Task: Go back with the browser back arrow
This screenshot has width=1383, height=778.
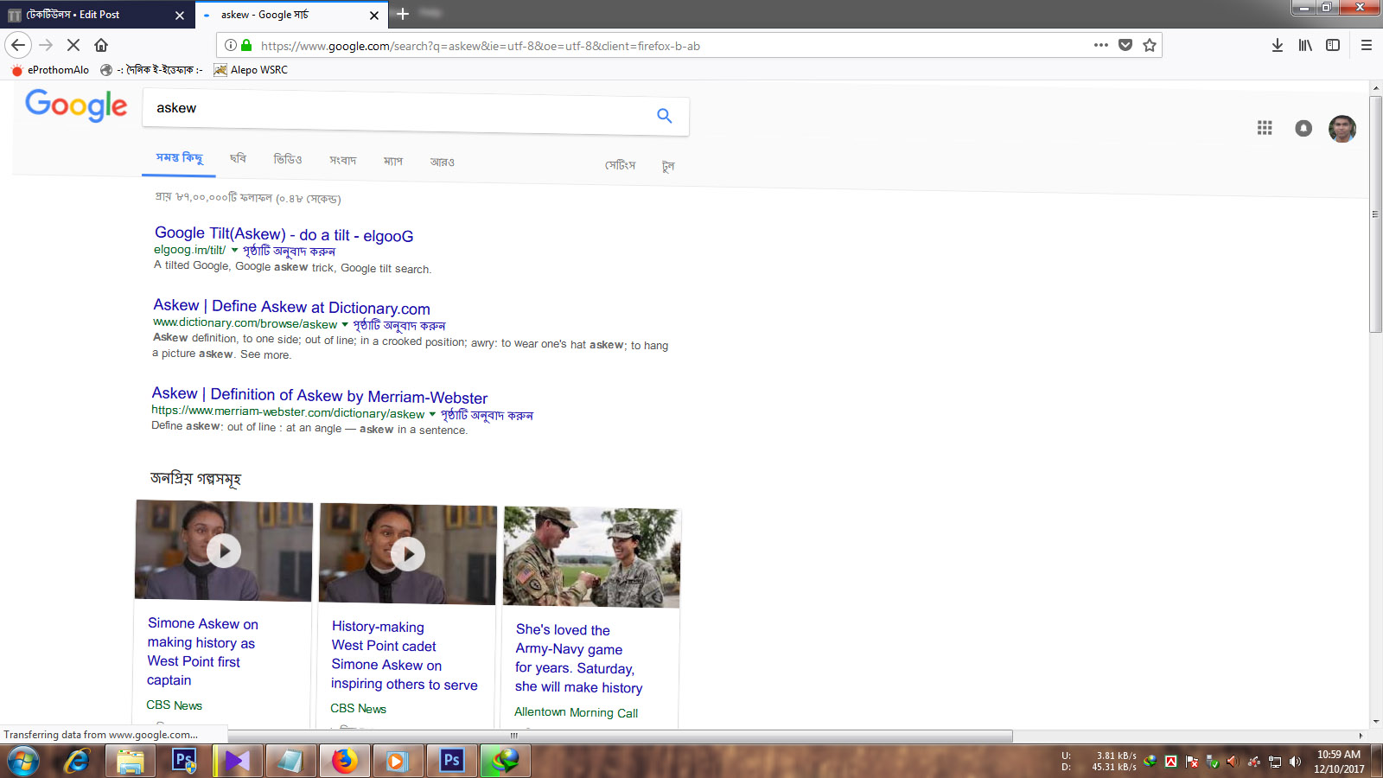Action: click(18, 45)
